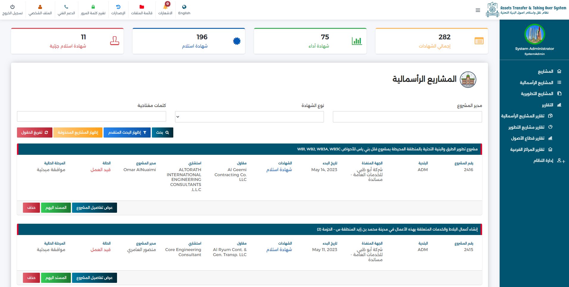
Task: Click the System Administrator avatar
Action: (534, 34)
